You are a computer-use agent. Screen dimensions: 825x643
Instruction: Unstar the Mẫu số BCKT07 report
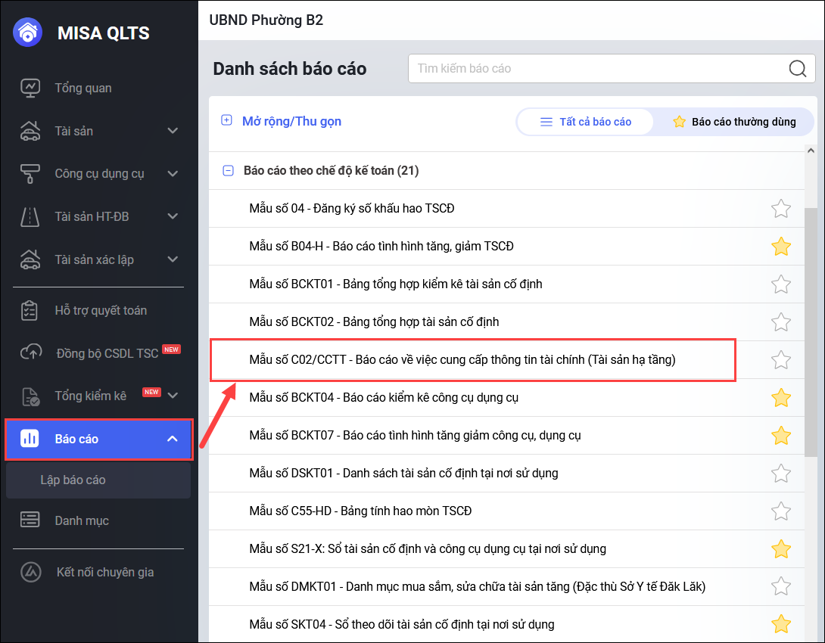(781, 436)
